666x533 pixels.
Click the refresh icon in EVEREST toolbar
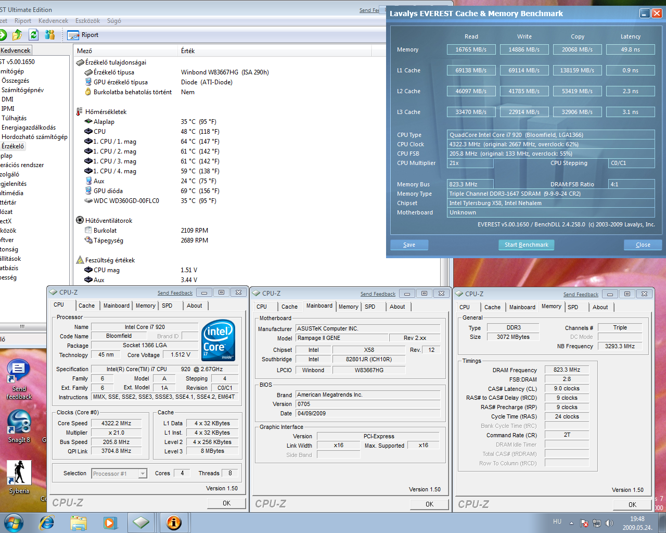click(x=34, y=35)
